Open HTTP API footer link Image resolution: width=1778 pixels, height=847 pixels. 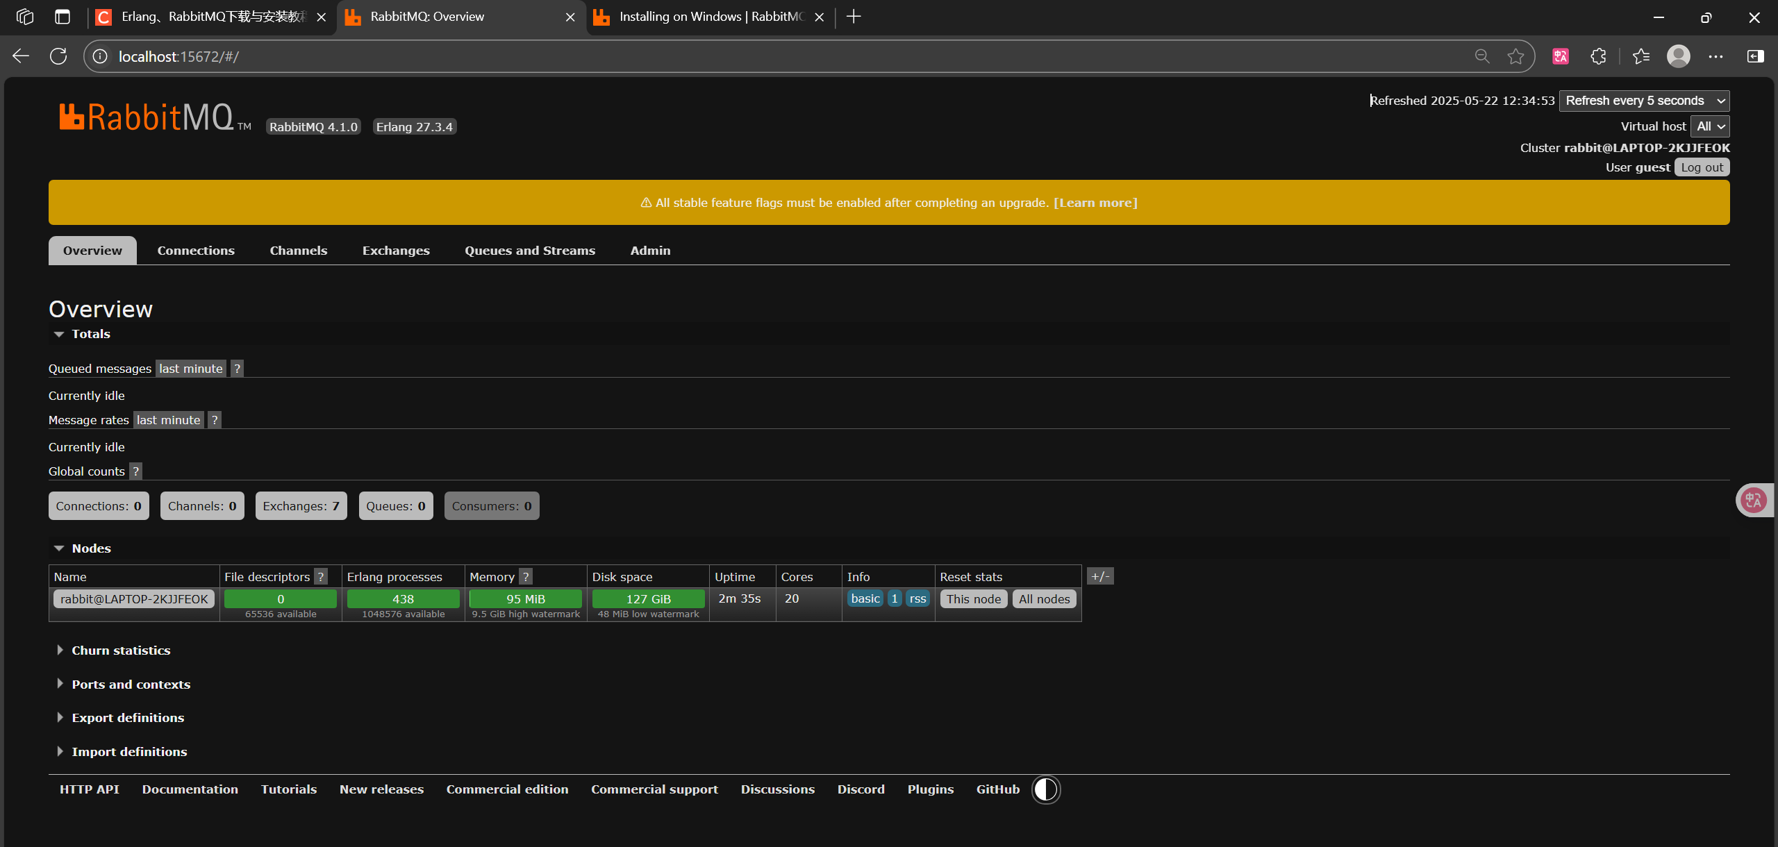[x=90, y=789]
